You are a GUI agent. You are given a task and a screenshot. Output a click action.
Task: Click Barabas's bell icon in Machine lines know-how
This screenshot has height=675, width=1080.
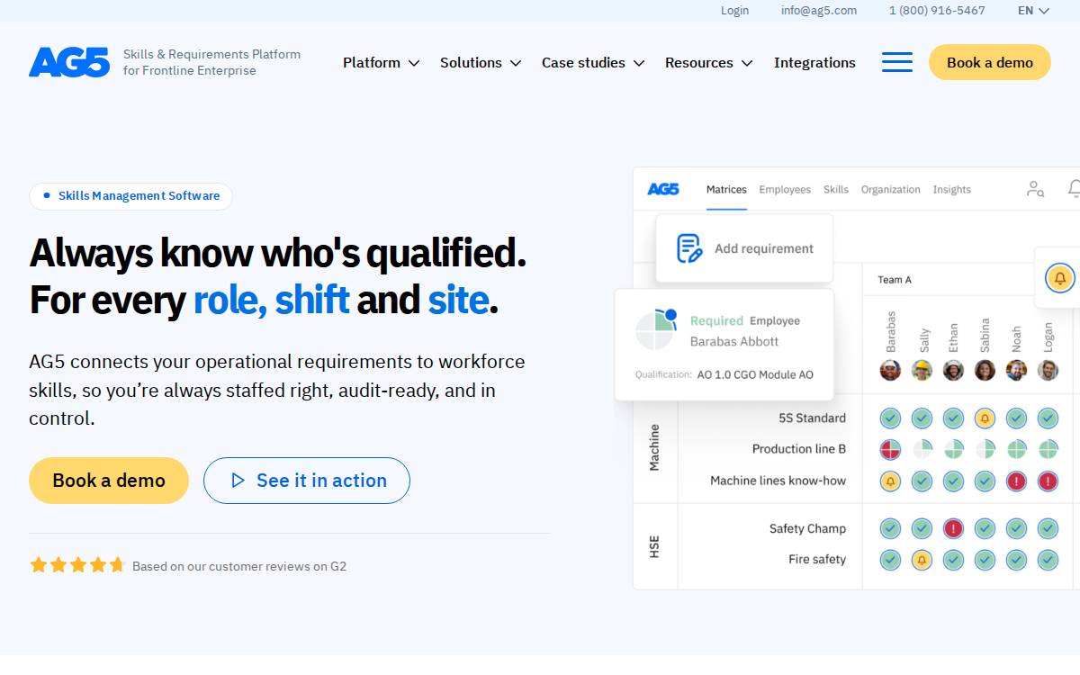click(890, 481)
